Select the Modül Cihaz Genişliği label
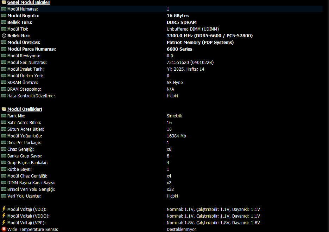Image resolution: width=329 pixels, height=232 pixels. [x=27, y=176]
